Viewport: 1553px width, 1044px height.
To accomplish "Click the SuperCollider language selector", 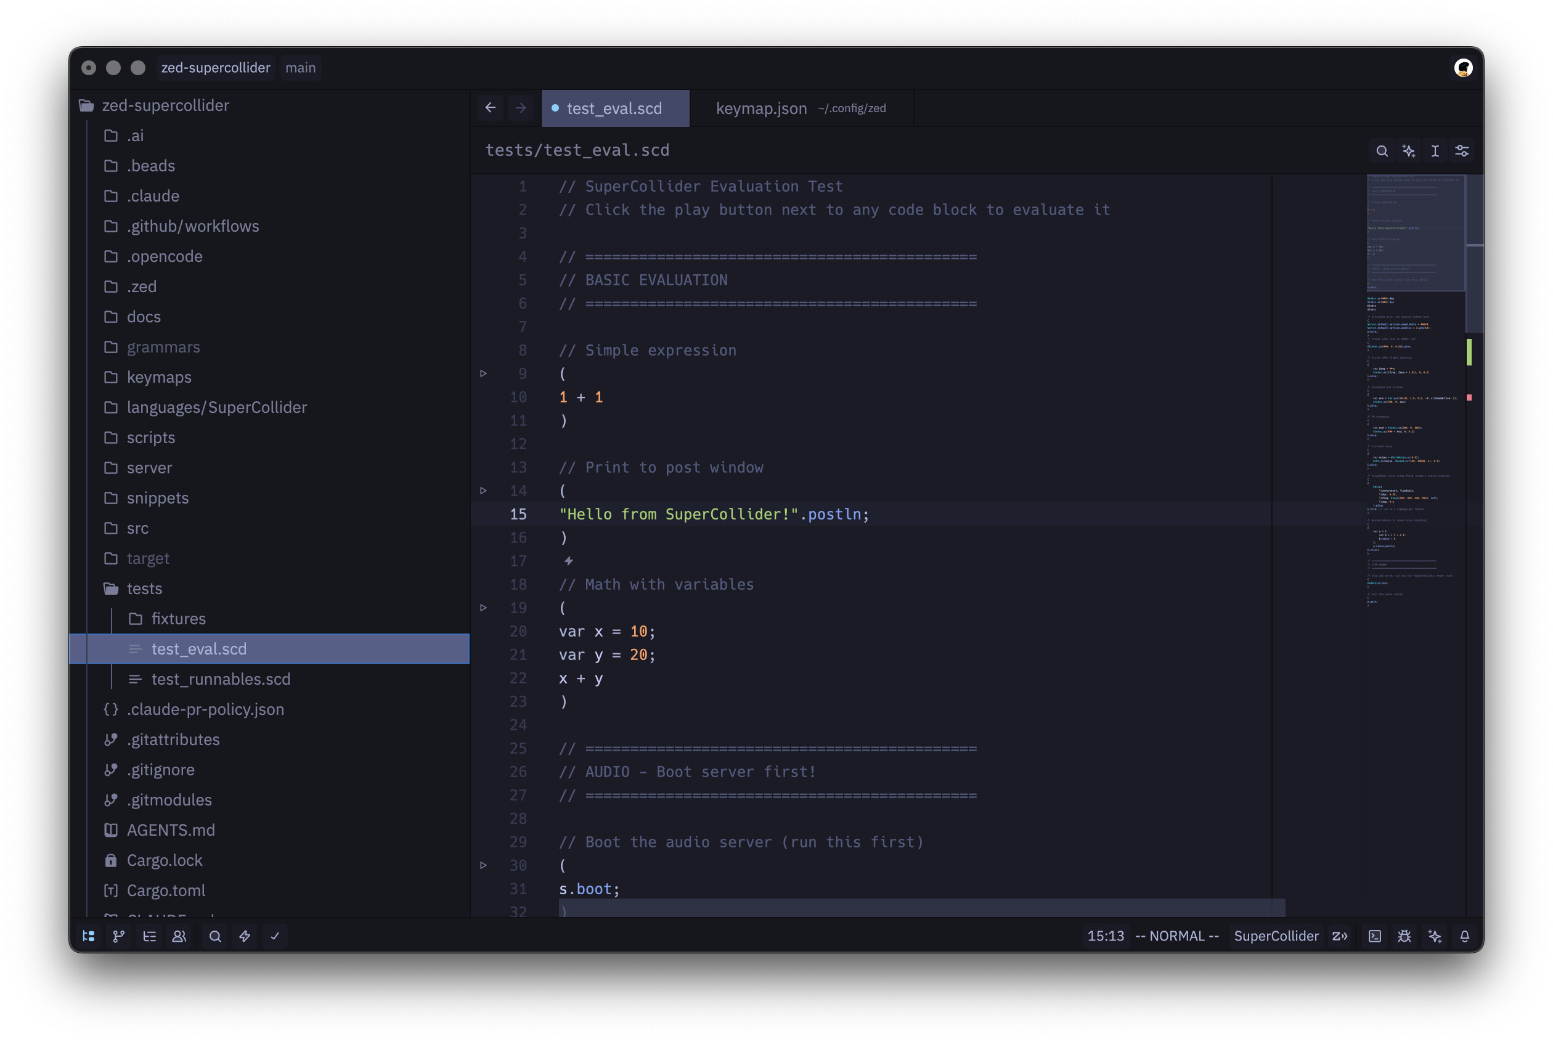I will click(1276, 936).
